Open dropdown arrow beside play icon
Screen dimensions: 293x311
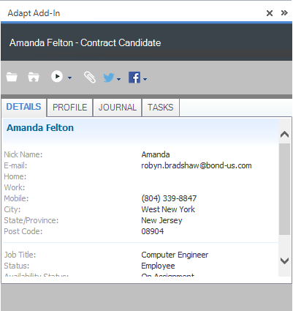click(69, 78)
